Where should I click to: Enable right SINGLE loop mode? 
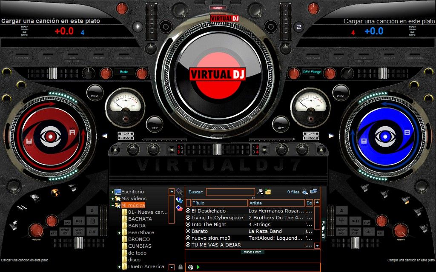(x=311, y=134)
